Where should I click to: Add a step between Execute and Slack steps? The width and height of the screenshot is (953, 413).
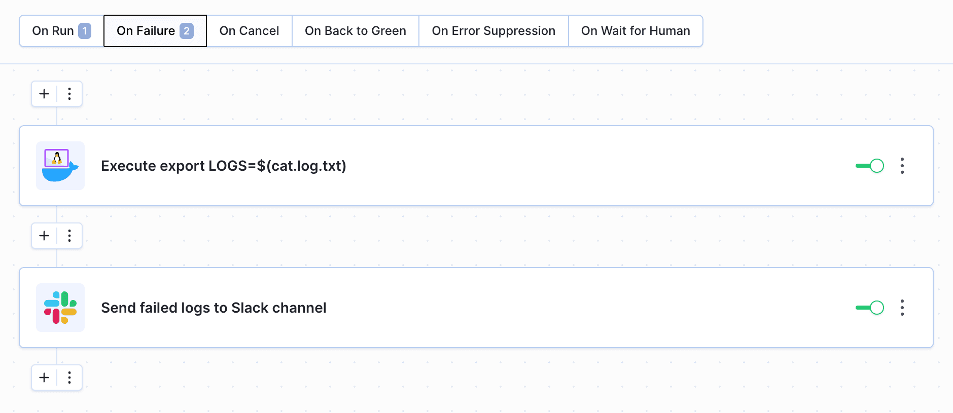(x=44, y=236)
